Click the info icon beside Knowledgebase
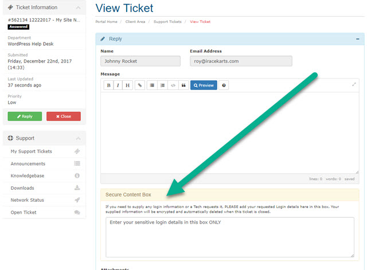This screenshot has width=367, height=270. pos(77,175)
